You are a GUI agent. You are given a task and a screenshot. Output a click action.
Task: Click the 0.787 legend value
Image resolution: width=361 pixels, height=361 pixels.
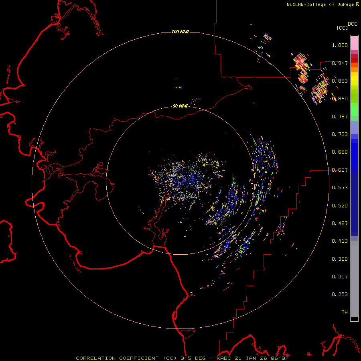tap(340, 116)
